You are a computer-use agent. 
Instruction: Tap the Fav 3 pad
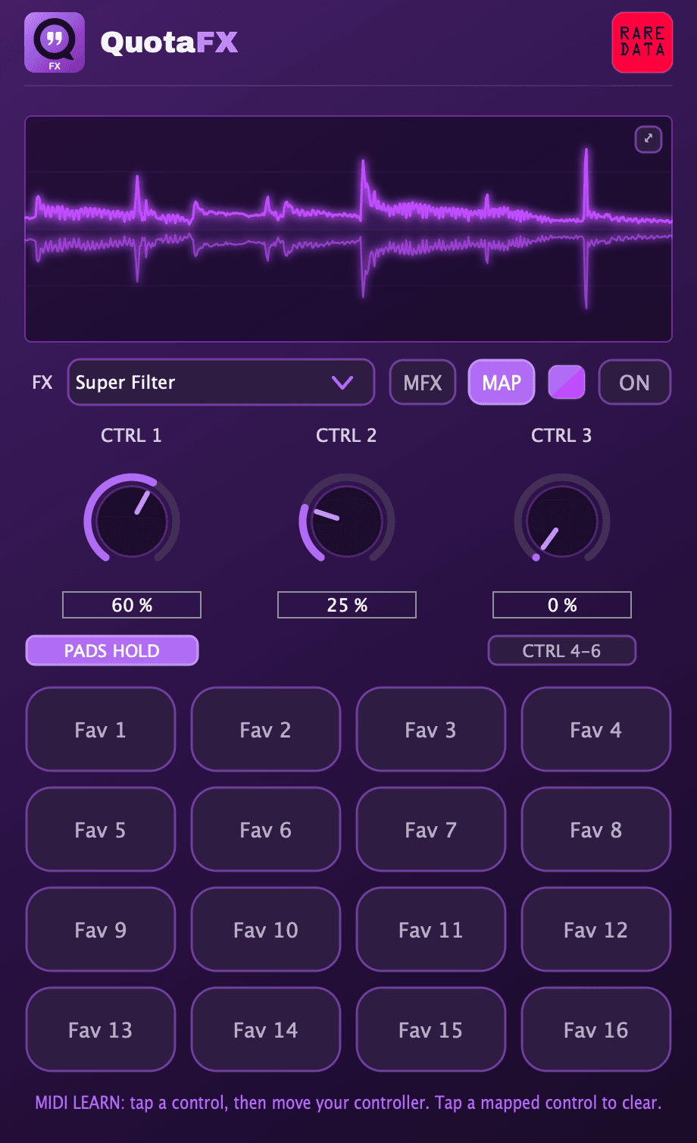[431, 729]
